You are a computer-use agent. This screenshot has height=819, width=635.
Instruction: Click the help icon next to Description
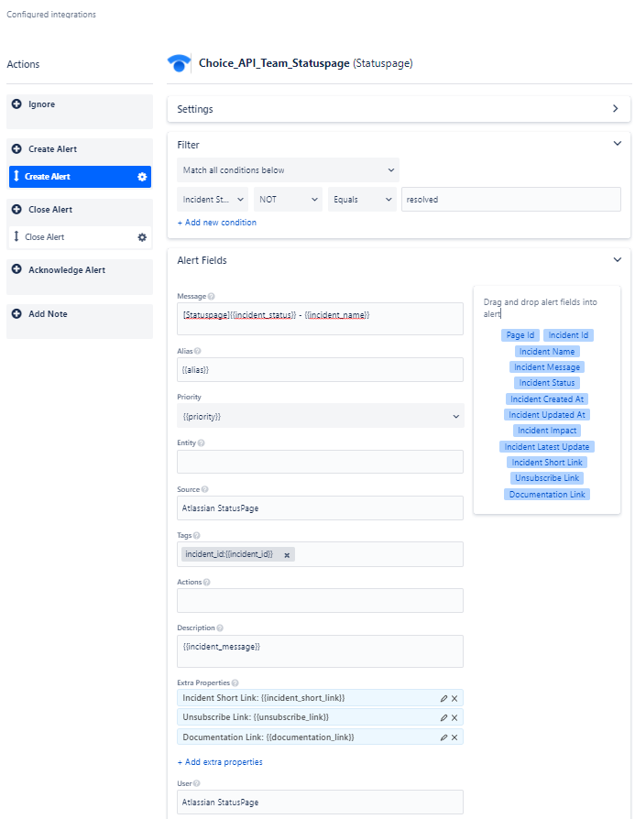220,628
